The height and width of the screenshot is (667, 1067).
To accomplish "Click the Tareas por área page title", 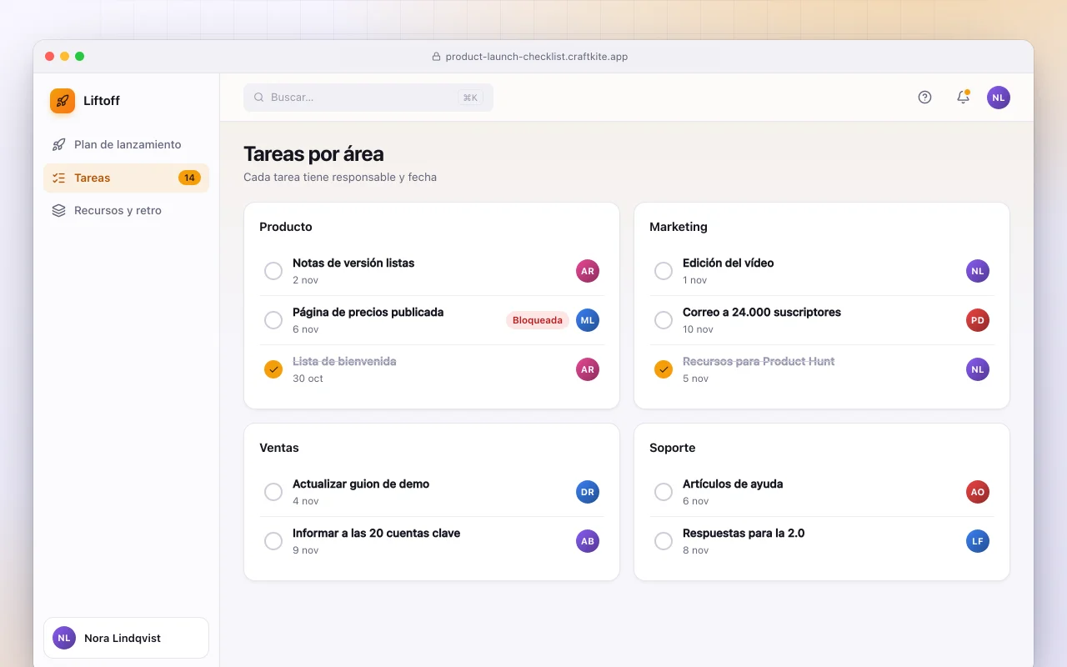I will click(313, 154).
